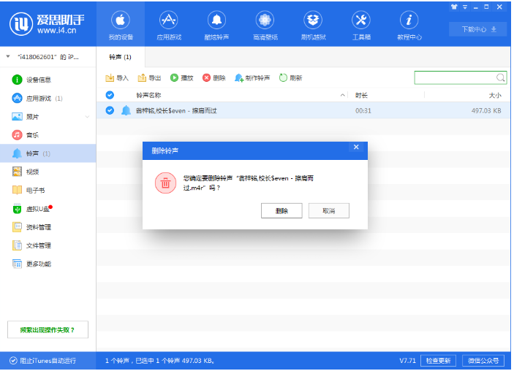
Task: Click 取消 to cancel the dialog
Action: point(328,210)
